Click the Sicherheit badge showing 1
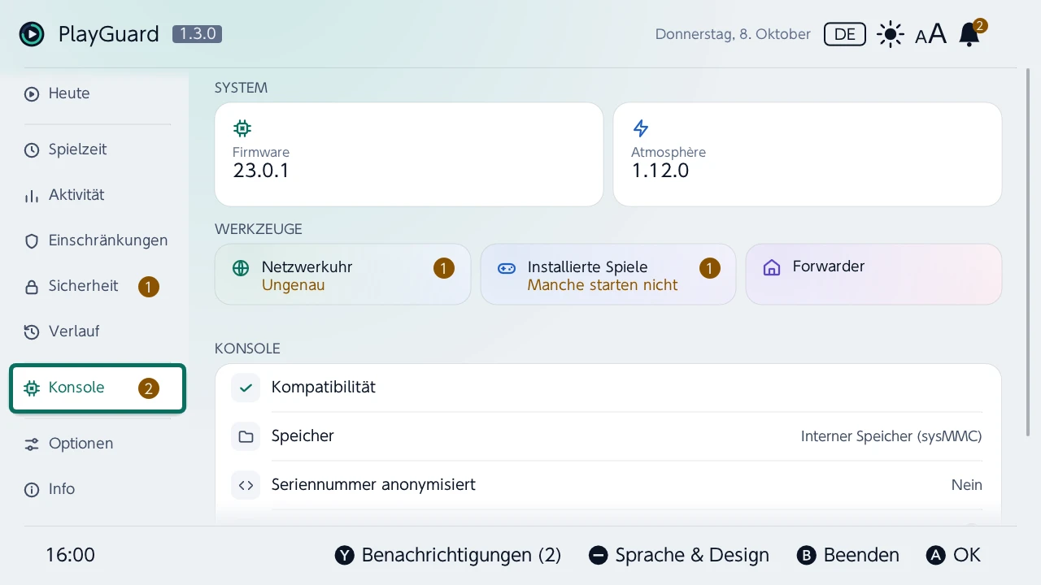Screen dimensions: 1041x585 click(x=148, y=287)
